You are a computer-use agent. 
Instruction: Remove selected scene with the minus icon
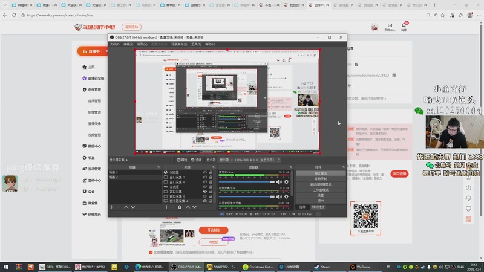tap(118, 207)
